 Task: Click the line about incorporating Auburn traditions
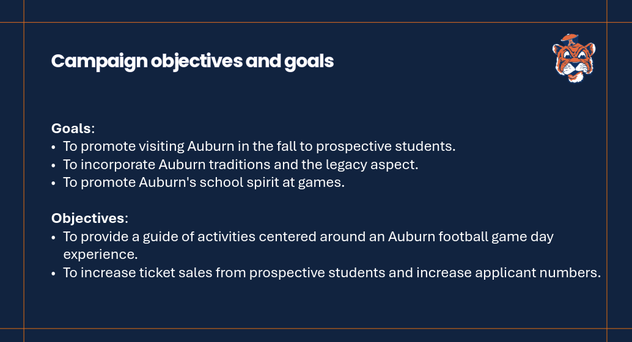(x=240, y=164)
